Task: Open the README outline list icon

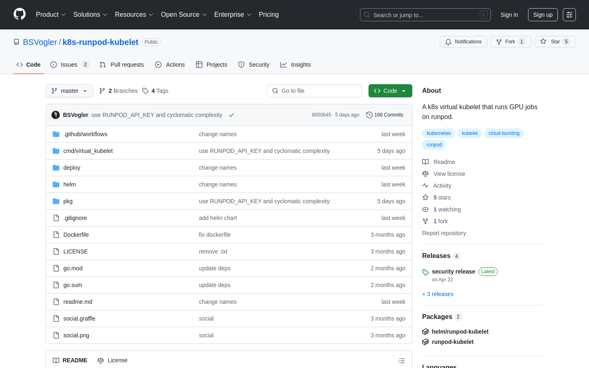Action: pyautogui.click(x=402, y=361)
